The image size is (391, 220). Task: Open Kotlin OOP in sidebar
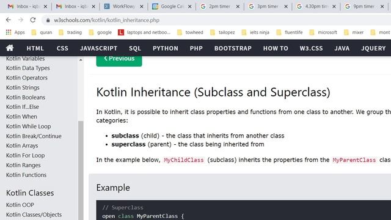pos(20,205)
